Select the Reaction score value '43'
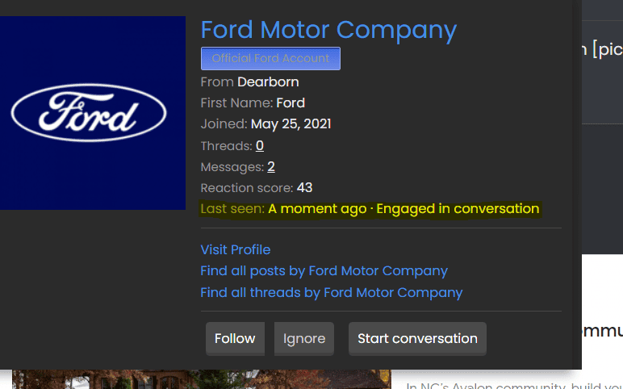 304,187
